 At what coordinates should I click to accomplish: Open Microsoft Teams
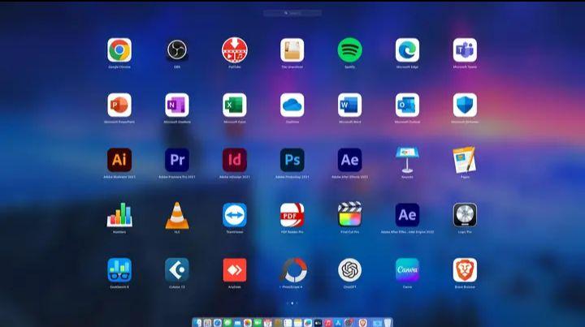point(465,50)
